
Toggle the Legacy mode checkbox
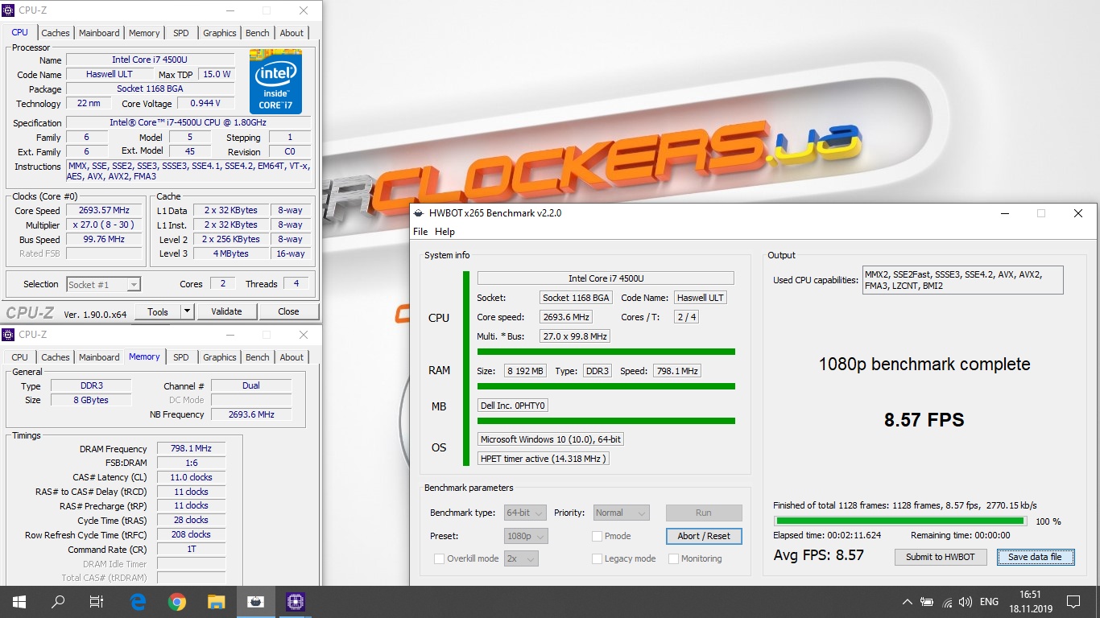point(597,558)
